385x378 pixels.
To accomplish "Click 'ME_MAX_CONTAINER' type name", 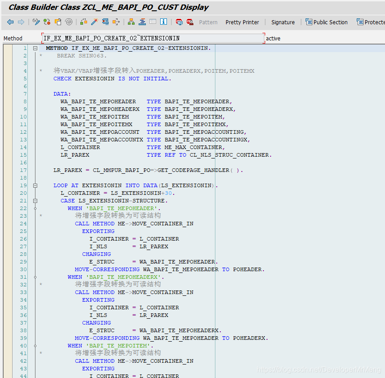I will [193, 147].
